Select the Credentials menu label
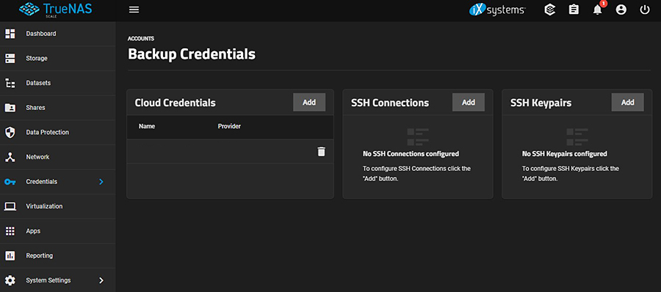661x292 pixels. tap(42, 182)
